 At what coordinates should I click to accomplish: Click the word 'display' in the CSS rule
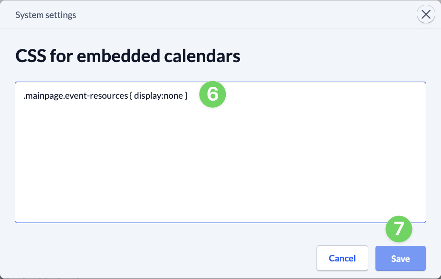(x=148, y=96)
